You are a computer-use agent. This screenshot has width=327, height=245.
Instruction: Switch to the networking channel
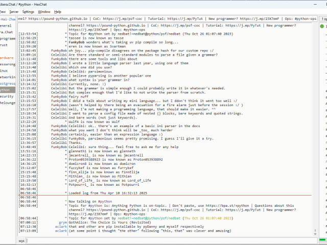coord(7,77)
